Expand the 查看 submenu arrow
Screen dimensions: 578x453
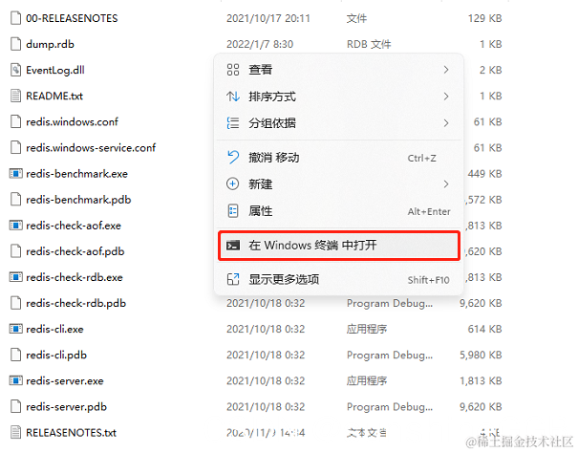click(x=446, y=70)
